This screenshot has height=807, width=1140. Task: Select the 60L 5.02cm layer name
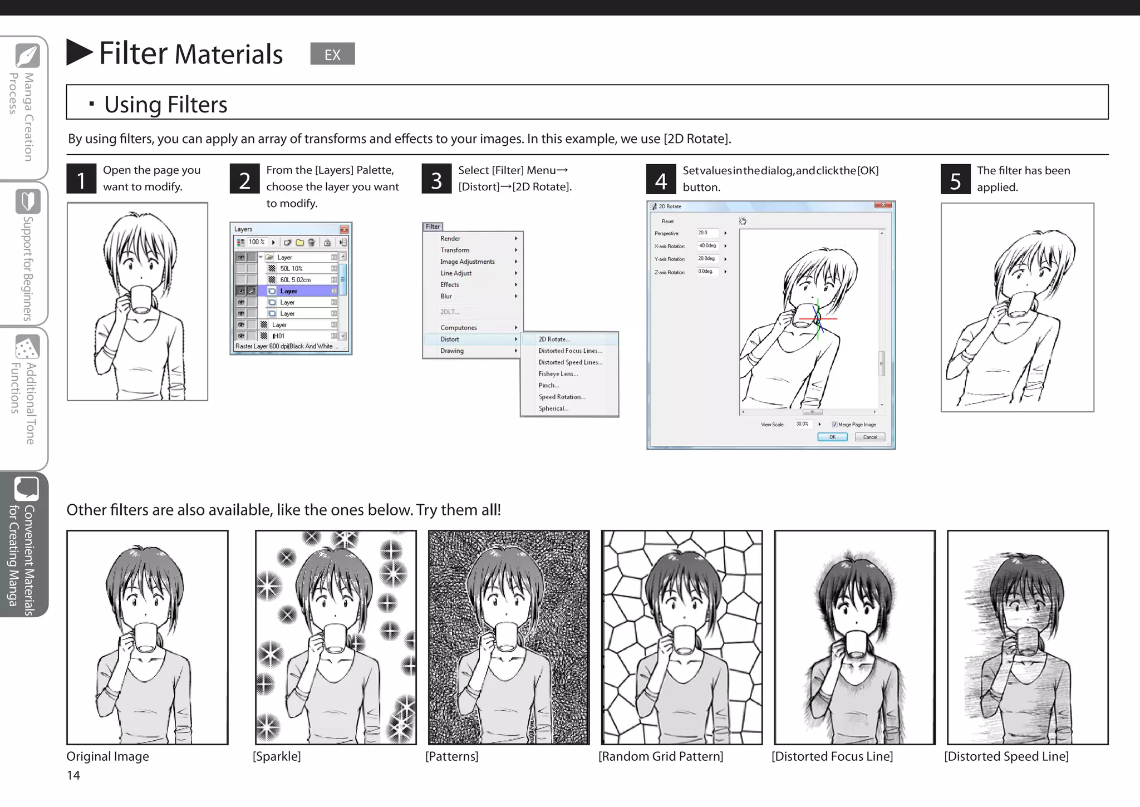tap(296, 279)
